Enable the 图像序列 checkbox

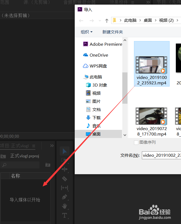[x=136, y=142]
